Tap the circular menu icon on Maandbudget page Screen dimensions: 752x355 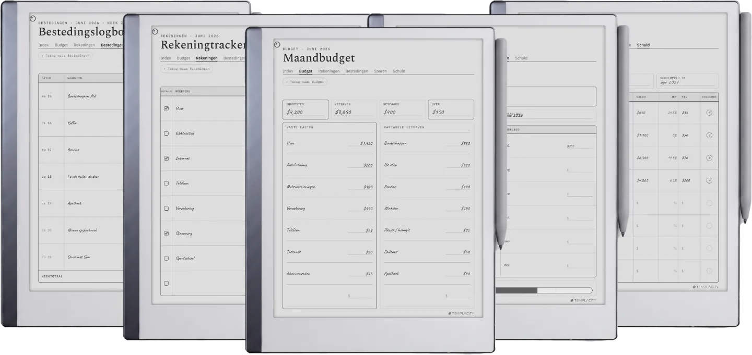point(277,44)
